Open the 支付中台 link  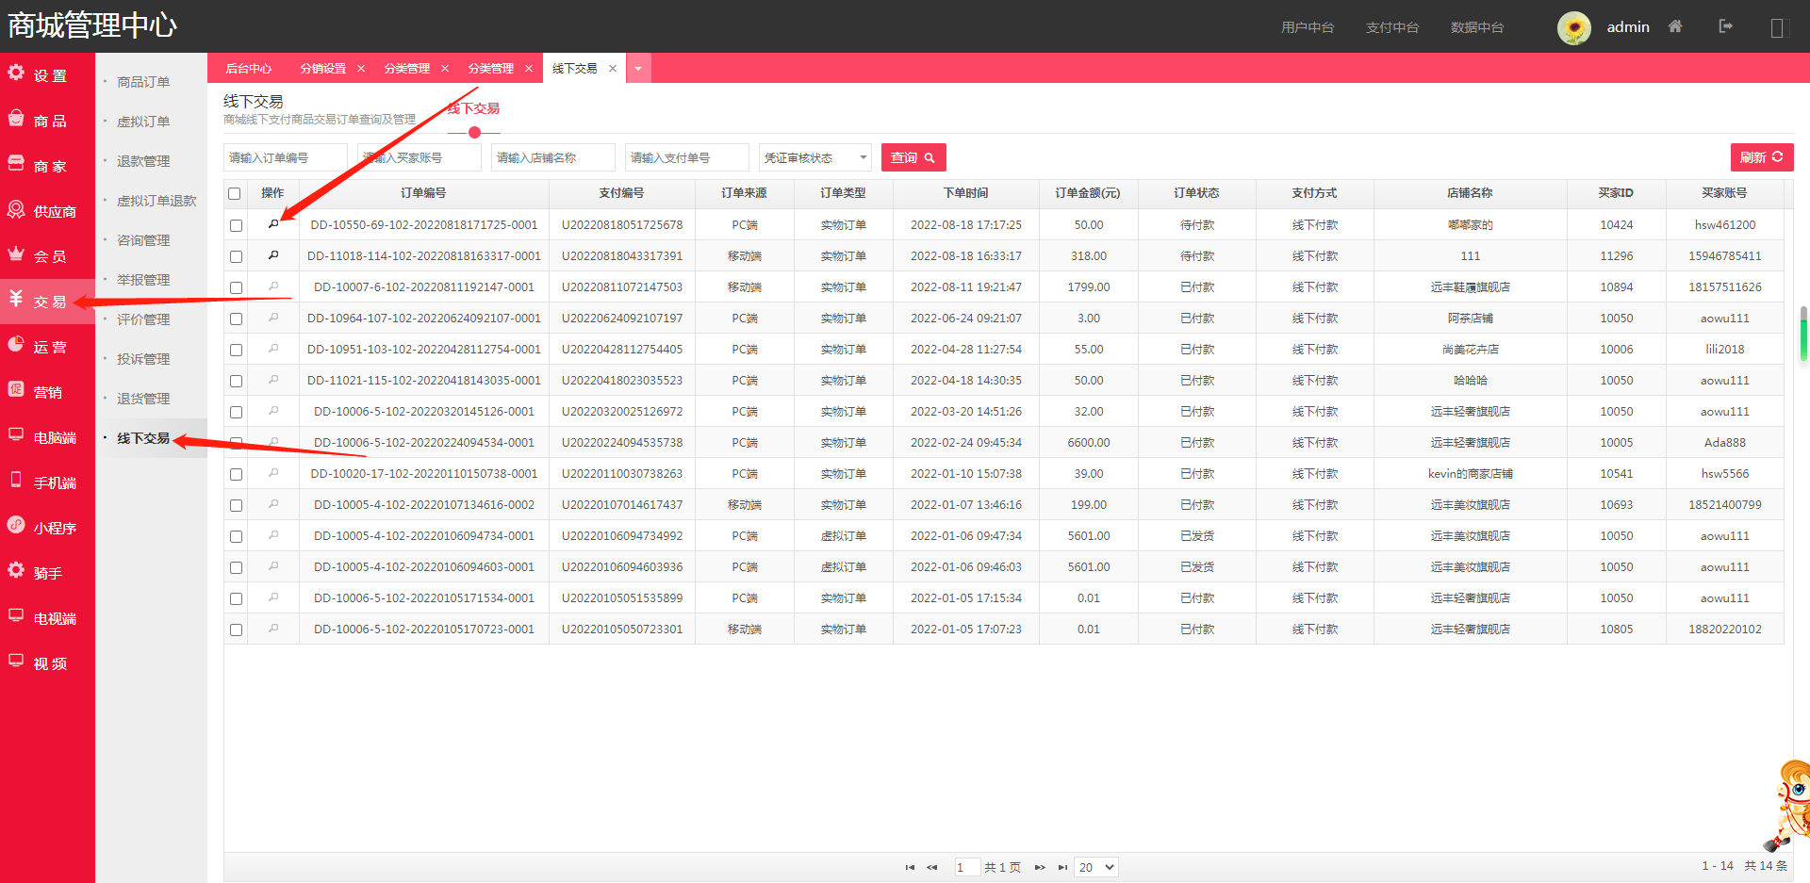tap(1392, 27)
